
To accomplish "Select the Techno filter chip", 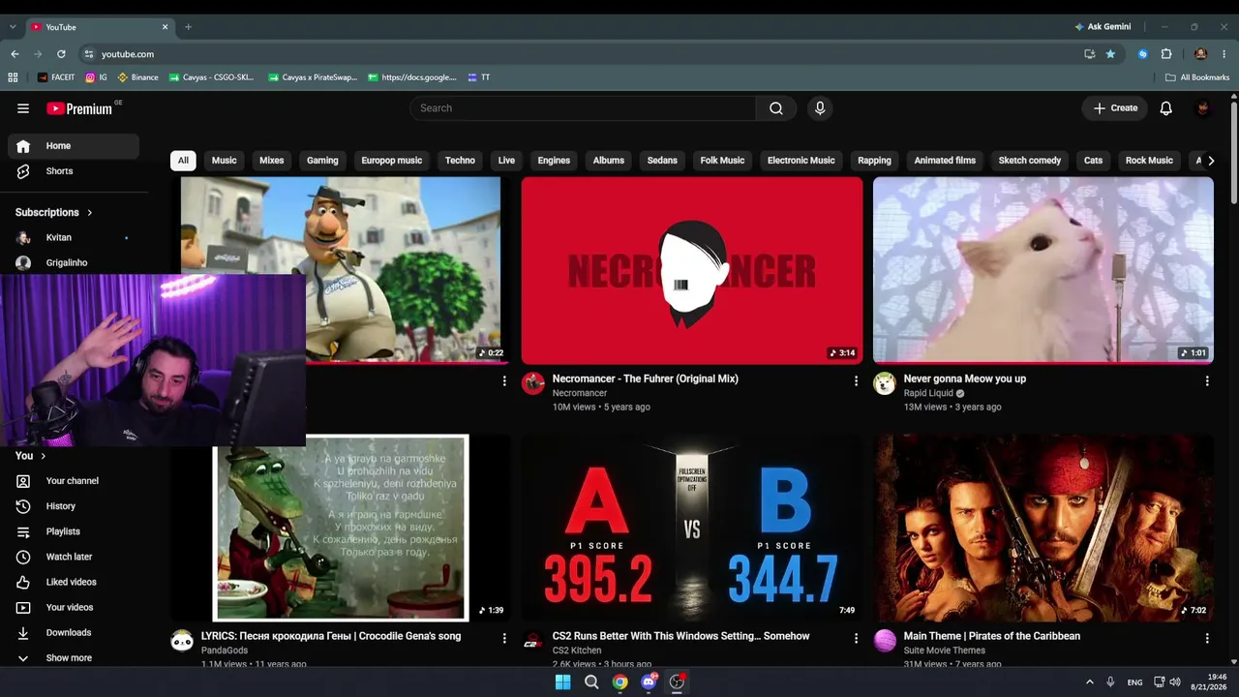I will click(460, 161).
